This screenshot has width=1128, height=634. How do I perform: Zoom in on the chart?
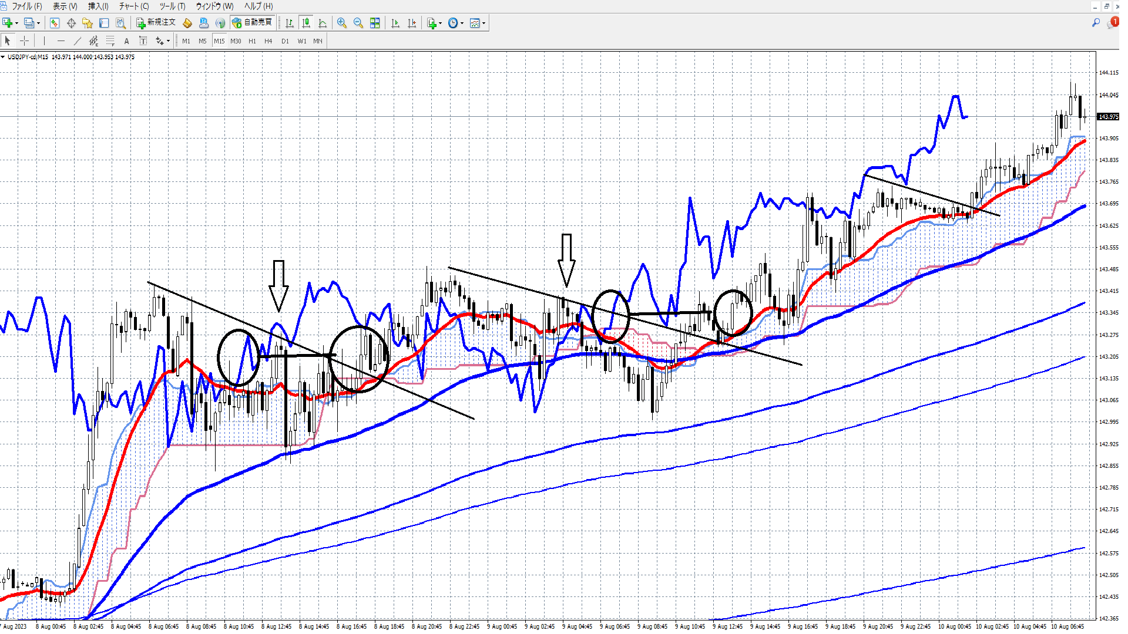pyautogui.click(x=341, y=23)
